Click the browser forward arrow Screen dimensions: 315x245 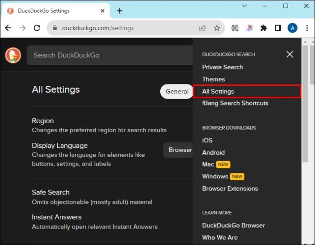pos(22,28)
